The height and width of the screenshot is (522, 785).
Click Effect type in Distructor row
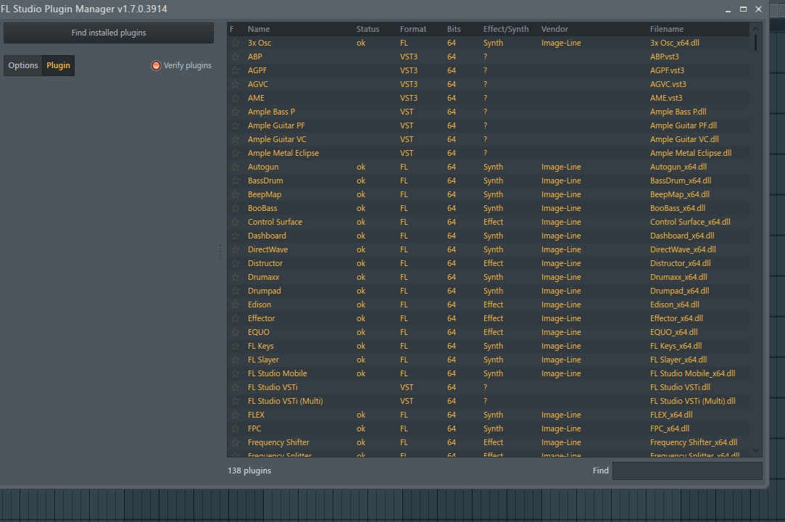point(493,263)
